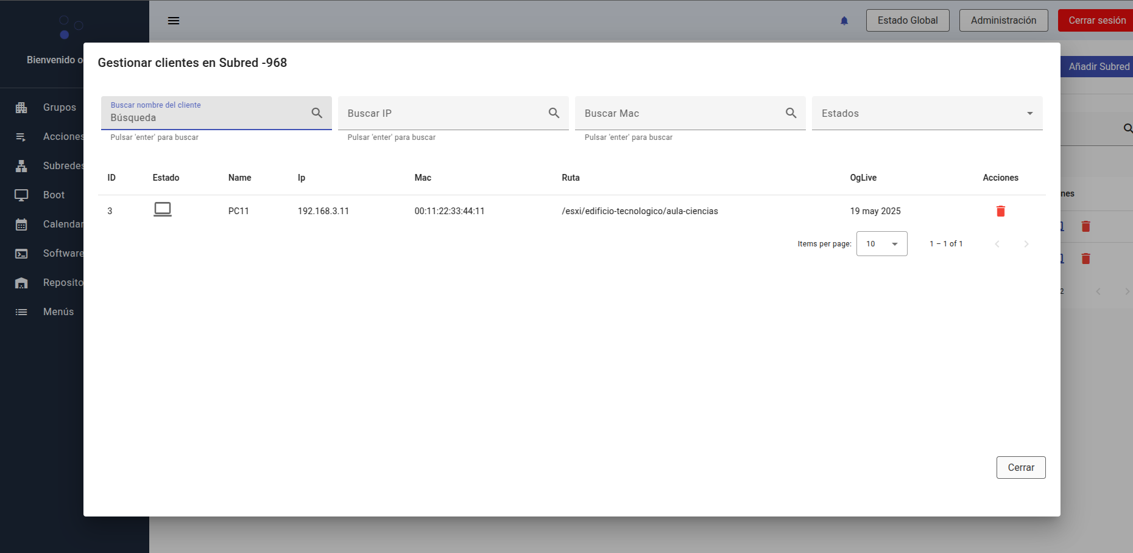Screen dimensions: 1133x553
Task: Open the items per page selector
Action: point(881,244)
